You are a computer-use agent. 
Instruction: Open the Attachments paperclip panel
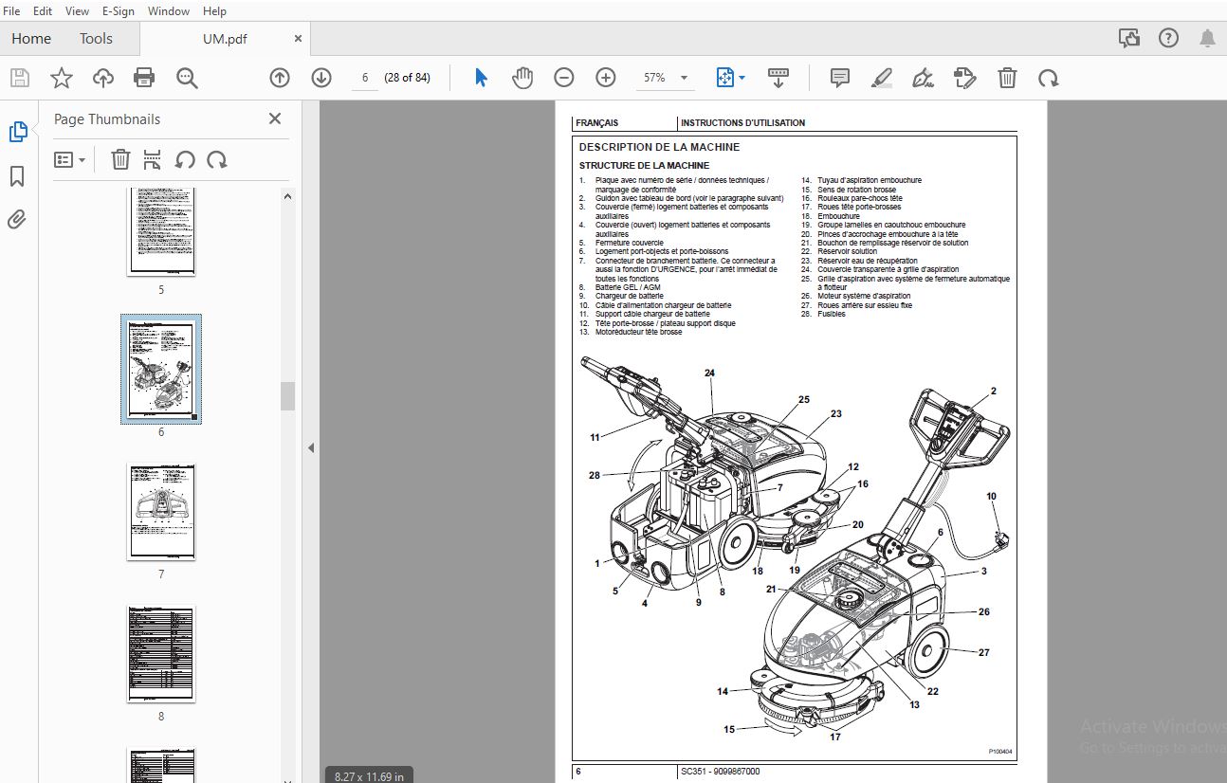[x=18, y=220]
